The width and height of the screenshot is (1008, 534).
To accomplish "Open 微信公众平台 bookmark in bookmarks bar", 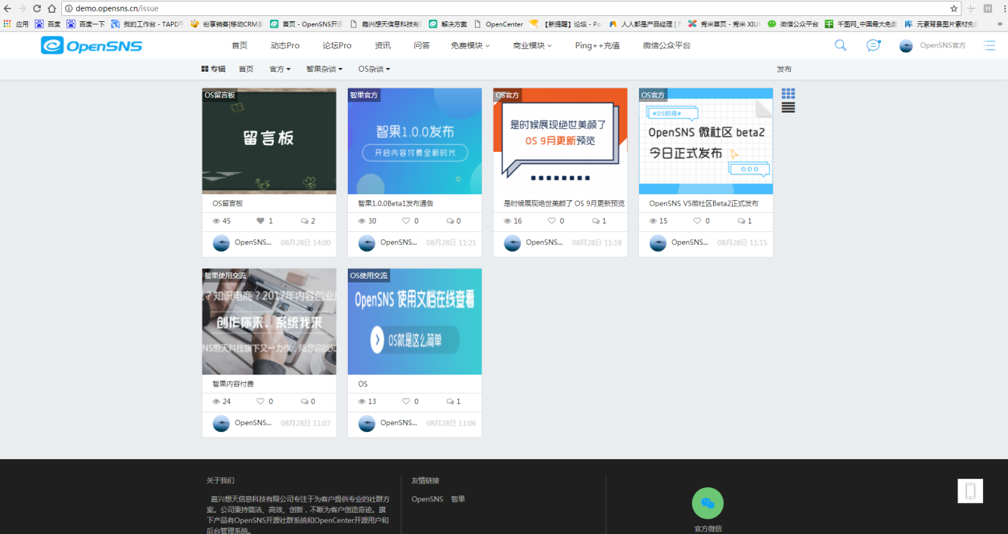I will 793,24.
